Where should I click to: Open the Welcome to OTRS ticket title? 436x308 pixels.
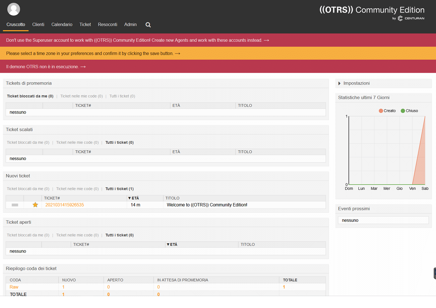207,205
